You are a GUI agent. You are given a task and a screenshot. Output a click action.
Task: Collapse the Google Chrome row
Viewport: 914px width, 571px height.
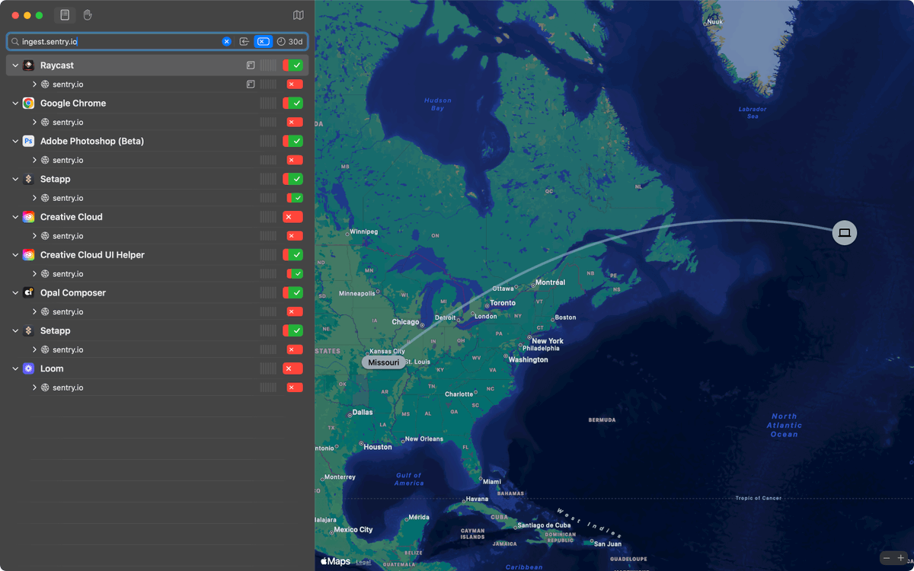[15, 104]
